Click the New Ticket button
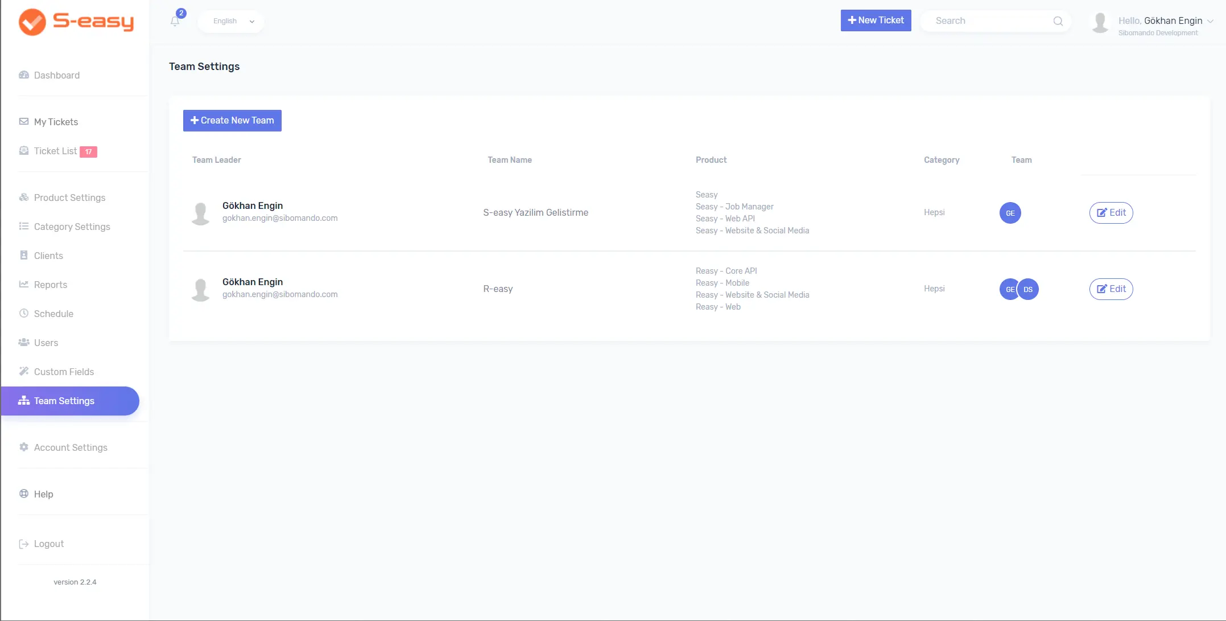Image resolution: width=1226 pixels, height=621 pixels. (x=876, y=20)
